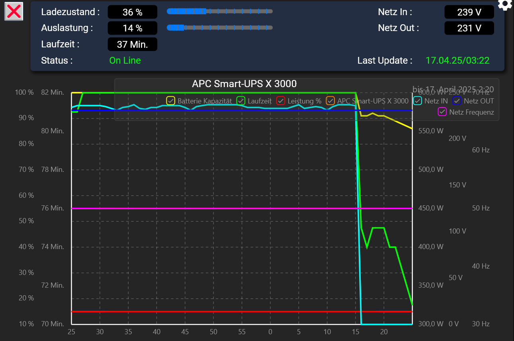
Task: Click the 17.04.25/03:22 last update timestamp
Action: [x=457, y=60]
